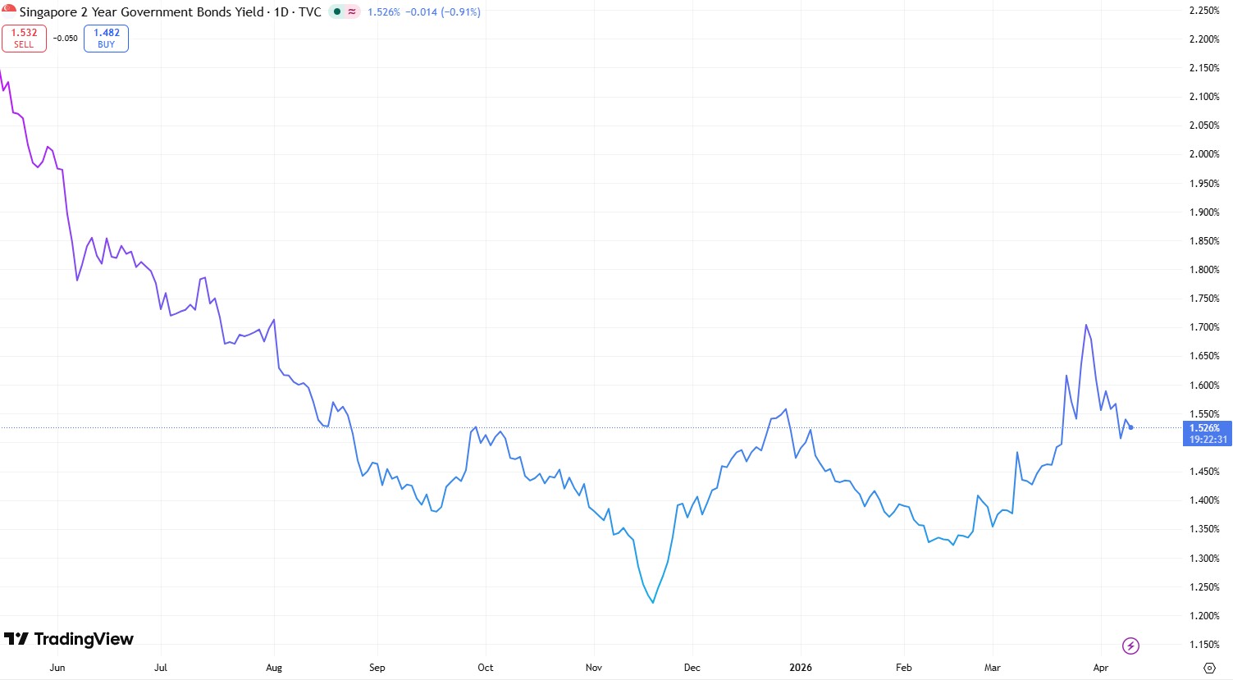Click the 2.250% label on the price scale
The image size is (1233, 680).
[1203, 10]
